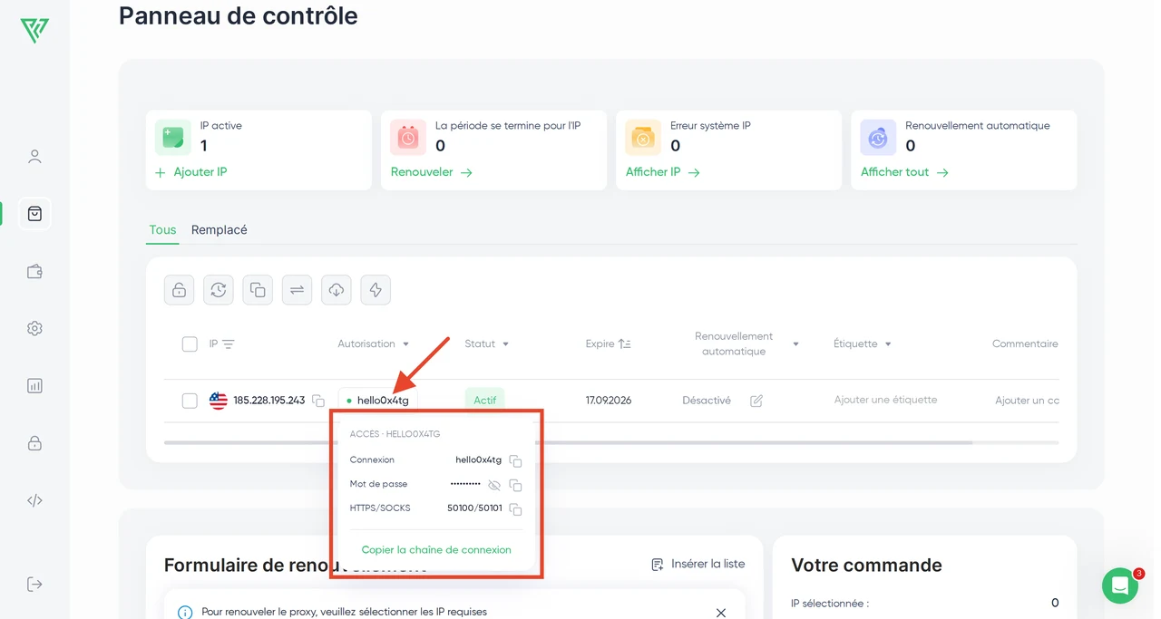This screenshot has width=1161, height=619.
Task: Click the US flag in IP row
Action: tap(219, 401)
